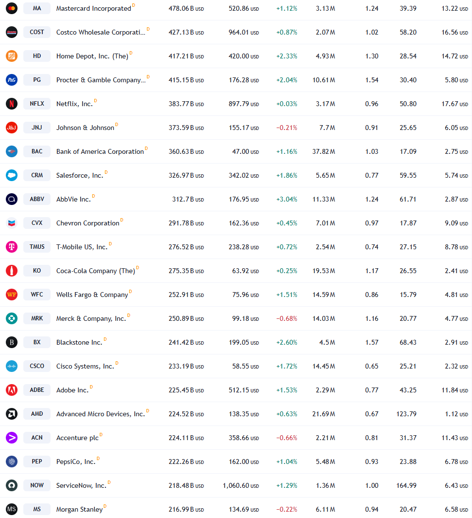Click the PepsiCo logo icon
472x518 pixels.
click(x=12, y=462)
